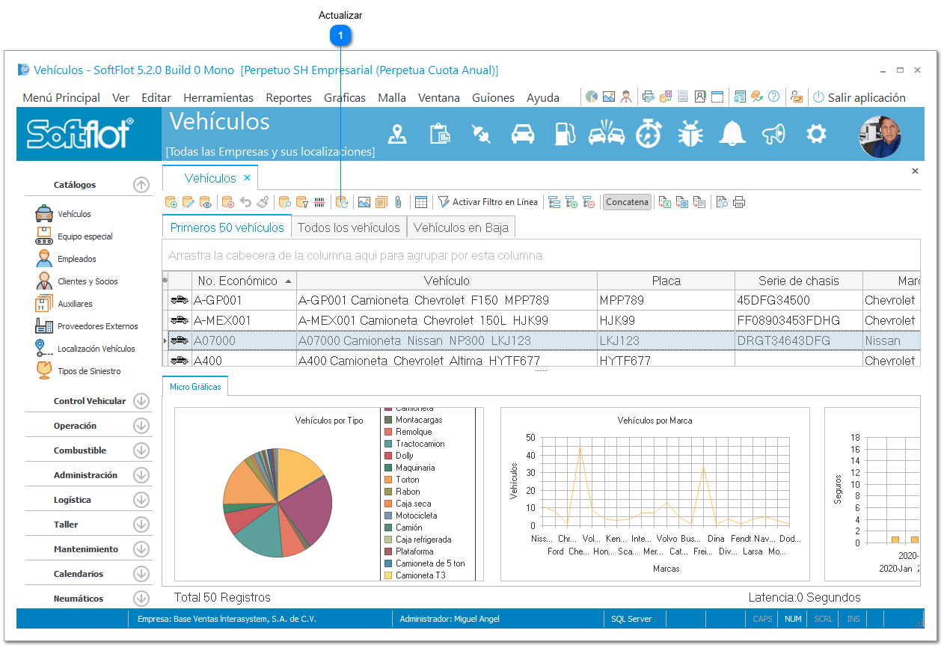Switch to Todos los vehículos tab
The height and width of the screenshot is (648, 944).
[349, 227]
